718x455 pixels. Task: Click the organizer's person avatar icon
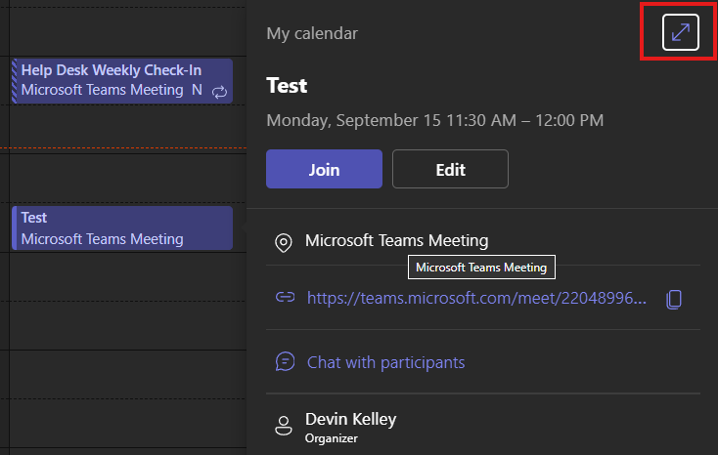click(x=284, y=425)
